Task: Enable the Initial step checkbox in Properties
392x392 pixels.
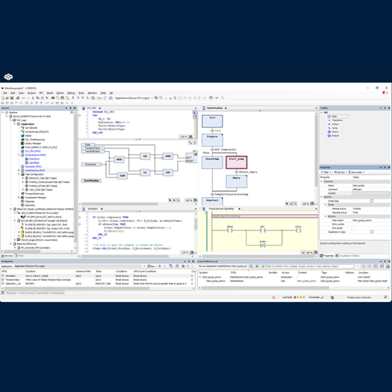Action: point(372,201)
